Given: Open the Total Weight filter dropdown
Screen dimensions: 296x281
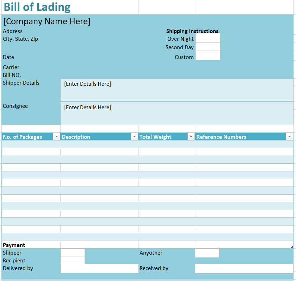Looking at the screenshot, I should (x=191, y=137).
